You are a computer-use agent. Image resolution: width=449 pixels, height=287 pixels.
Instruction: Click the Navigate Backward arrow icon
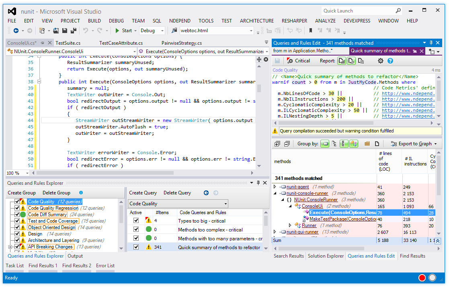[x=16, y=31]
